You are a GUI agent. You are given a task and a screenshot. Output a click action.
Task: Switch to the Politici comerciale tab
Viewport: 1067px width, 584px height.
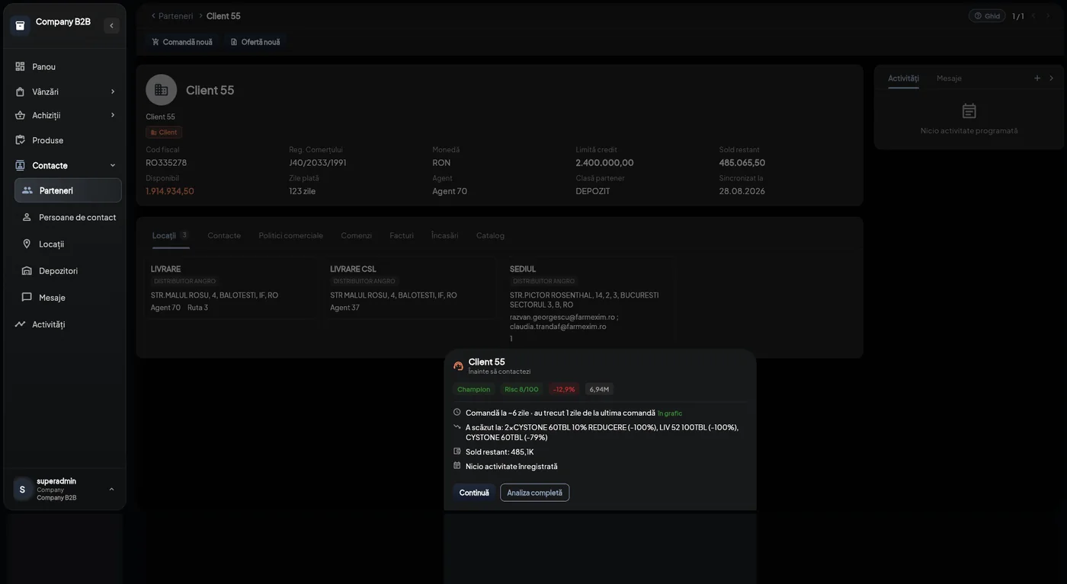pyautogui.click(x=290, y=235)
